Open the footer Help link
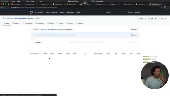The height and width of the screenshot is (96, 170). pos(75,53)
